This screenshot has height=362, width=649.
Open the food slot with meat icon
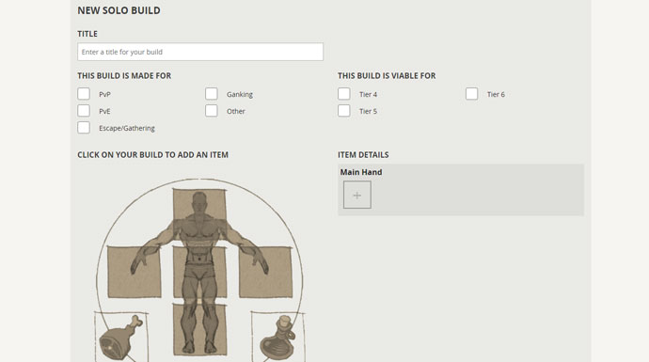point(121,338)
